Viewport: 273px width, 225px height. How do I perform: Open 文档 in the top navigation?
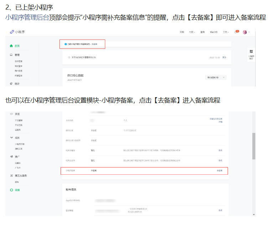[182, 32]
